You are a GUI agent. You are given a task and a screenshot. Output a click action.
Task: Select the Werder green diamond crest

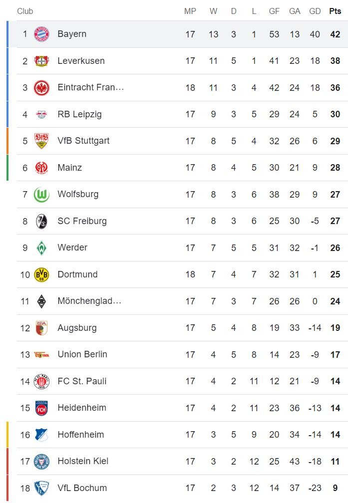(x=41, y=248)
